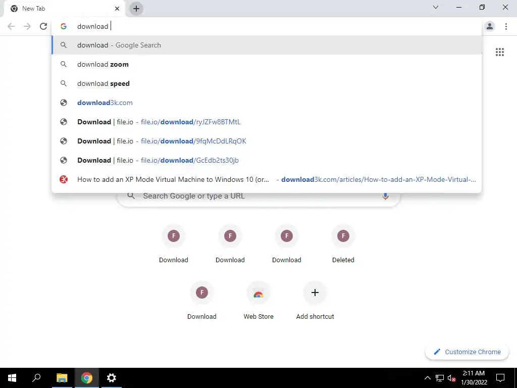Open the Windows Start menu
The height and width of the screenshot is (388, 517).
pos(12,378)
